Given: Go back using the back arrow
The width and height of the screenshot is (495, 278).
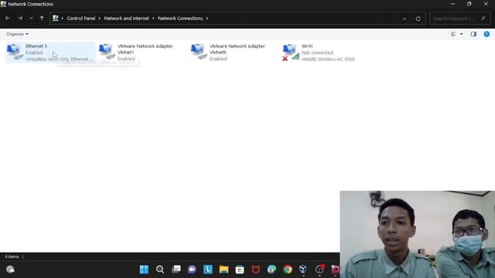Looking at the screenshot, I should [8, 19].
